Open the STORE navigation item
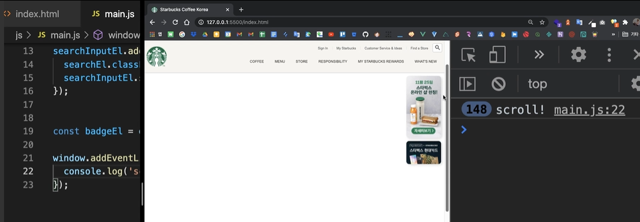 [301, 61]
